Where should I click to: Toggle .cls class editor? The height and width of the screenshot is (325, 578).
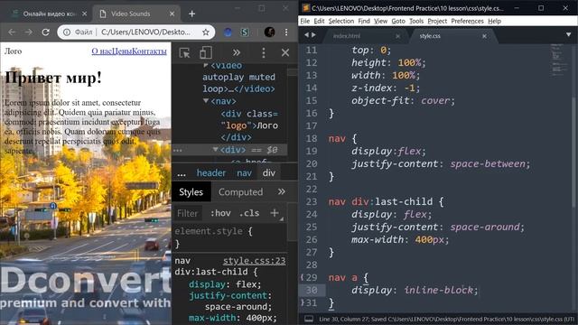point(249,213)
